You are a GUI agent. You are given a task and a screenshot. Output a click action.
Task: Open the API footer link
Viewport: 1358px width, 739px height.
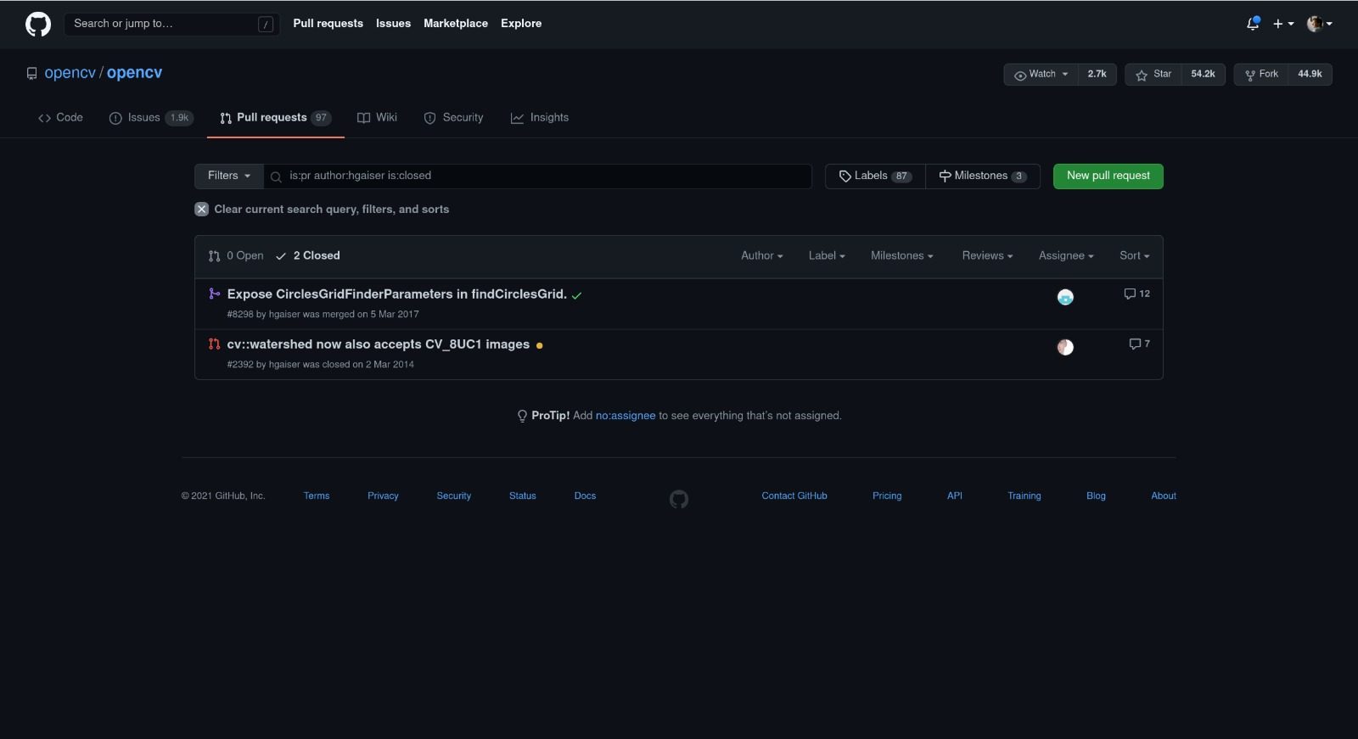click(x=955, y=496)
